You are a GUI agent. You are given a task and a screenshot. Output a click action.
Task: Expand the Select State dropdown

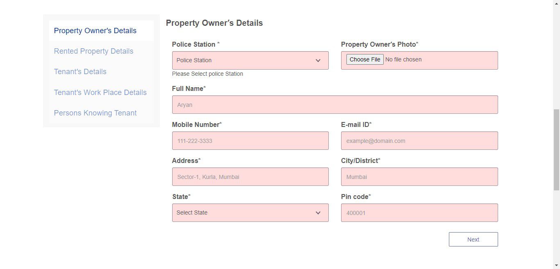[x=250, y=212]
